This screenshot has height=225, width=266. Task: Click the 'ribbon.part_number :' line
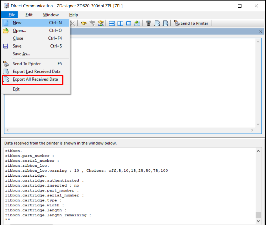[x=30, y=156]
